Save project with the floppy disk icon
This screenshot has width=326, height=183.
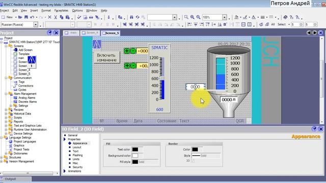tap(26, 17)
